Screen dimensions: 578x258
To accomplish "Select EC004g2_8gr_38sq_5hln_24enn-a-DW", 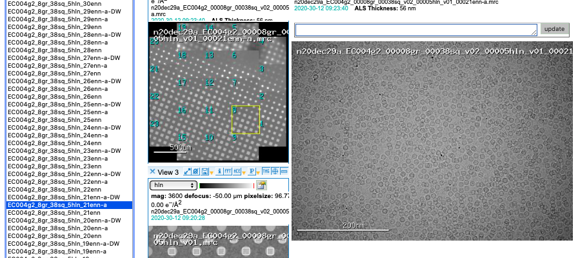I will pos(69,128).
